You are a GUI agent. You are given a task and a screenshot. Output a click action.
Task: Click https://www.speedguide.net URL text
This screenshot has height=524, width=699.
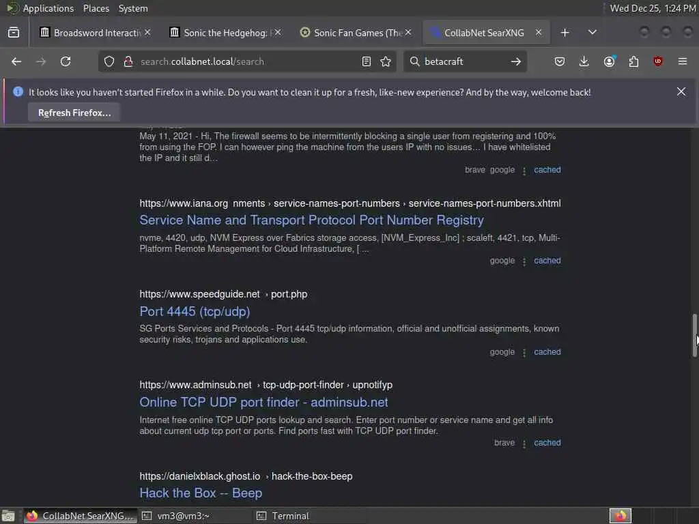click(199, 294)
